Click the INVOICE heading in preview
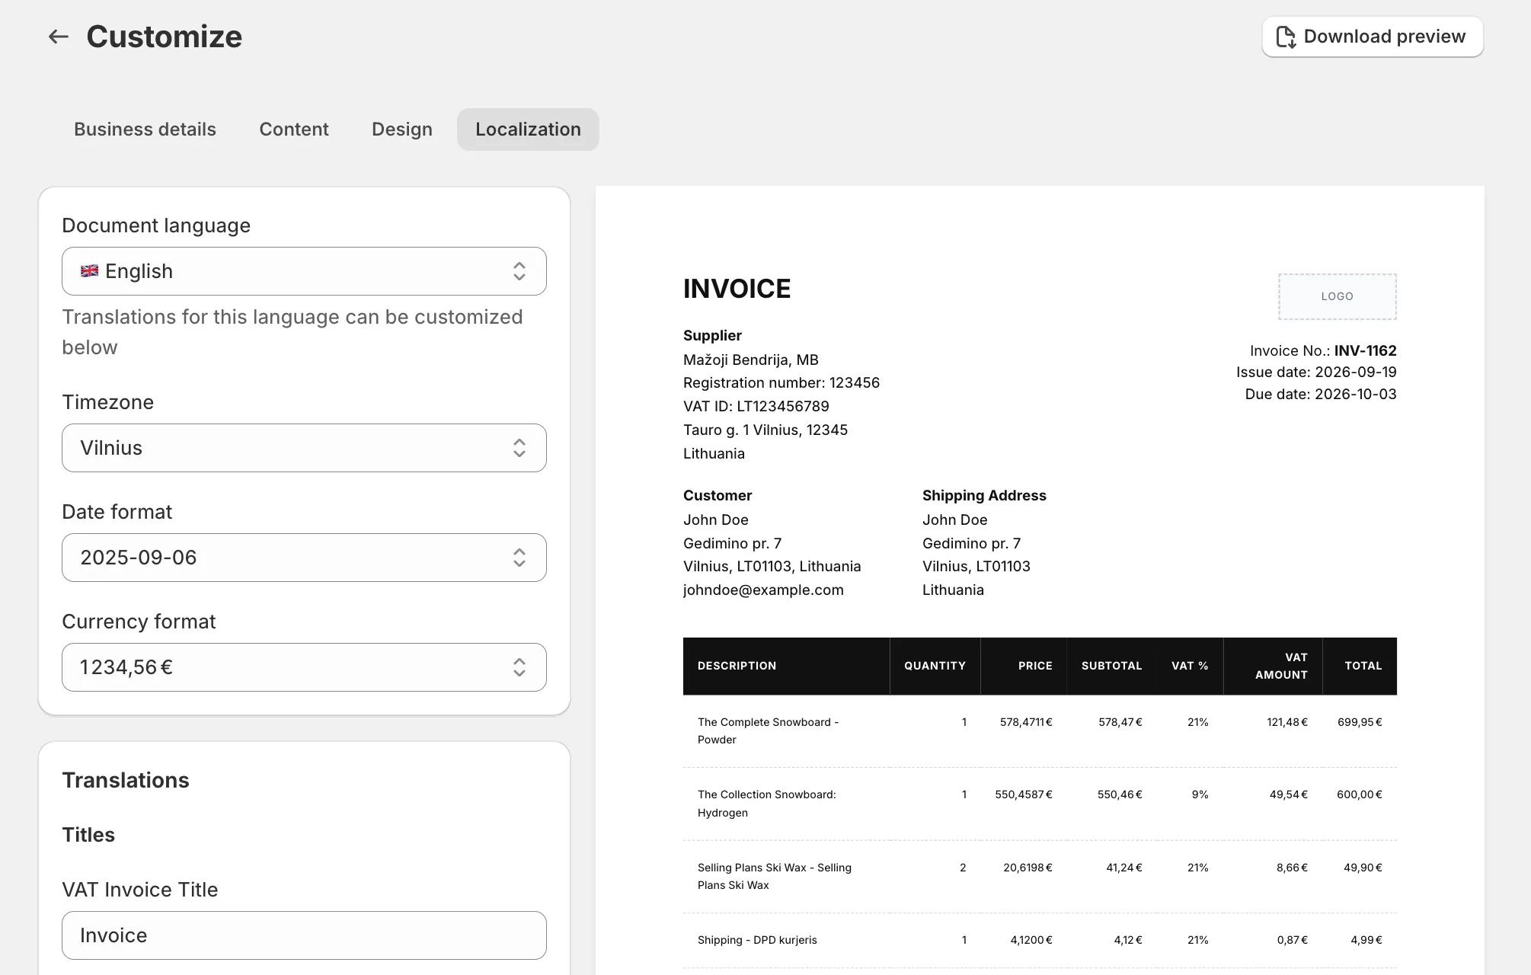Viewport: 1531px width, 975px height. pos(737,289)
